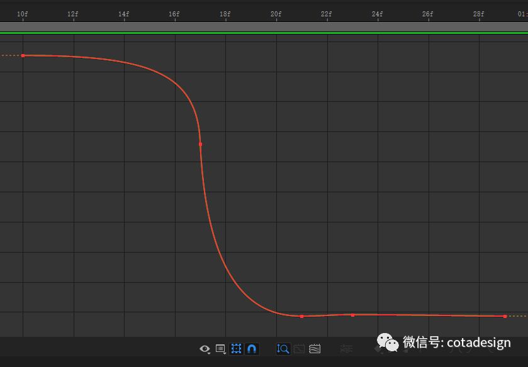
Task: Click the gray work area bar
Action: [264, 26]
